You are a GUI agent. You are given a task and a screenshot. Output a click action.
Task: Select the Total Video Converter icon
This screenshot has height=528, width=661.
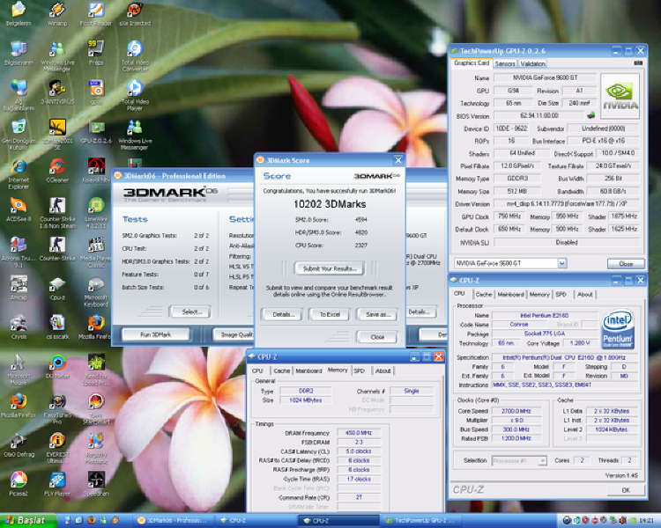click(135, 55)
